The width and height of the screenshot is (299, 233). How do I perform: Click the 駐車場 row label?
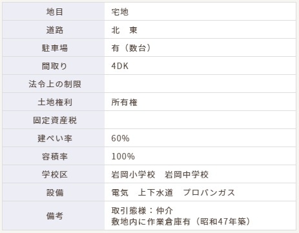[x=55, y=48]
